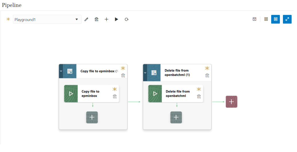The image size is (297, 152).
Task: Remove the Delete file from openbatchml job
Action: click(x=199, y=97)
